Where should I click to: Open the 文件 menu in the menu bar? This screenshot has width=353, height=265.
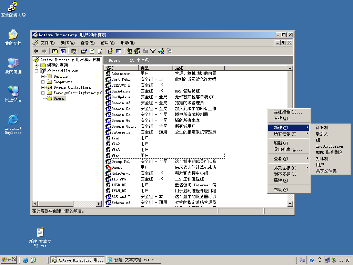click(47, 42)
